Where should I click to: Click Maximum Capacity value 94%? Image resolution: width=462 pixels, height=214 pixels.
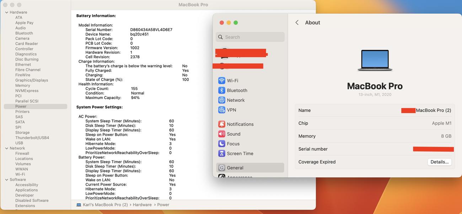pyautogui.click(x=135, y=98)
